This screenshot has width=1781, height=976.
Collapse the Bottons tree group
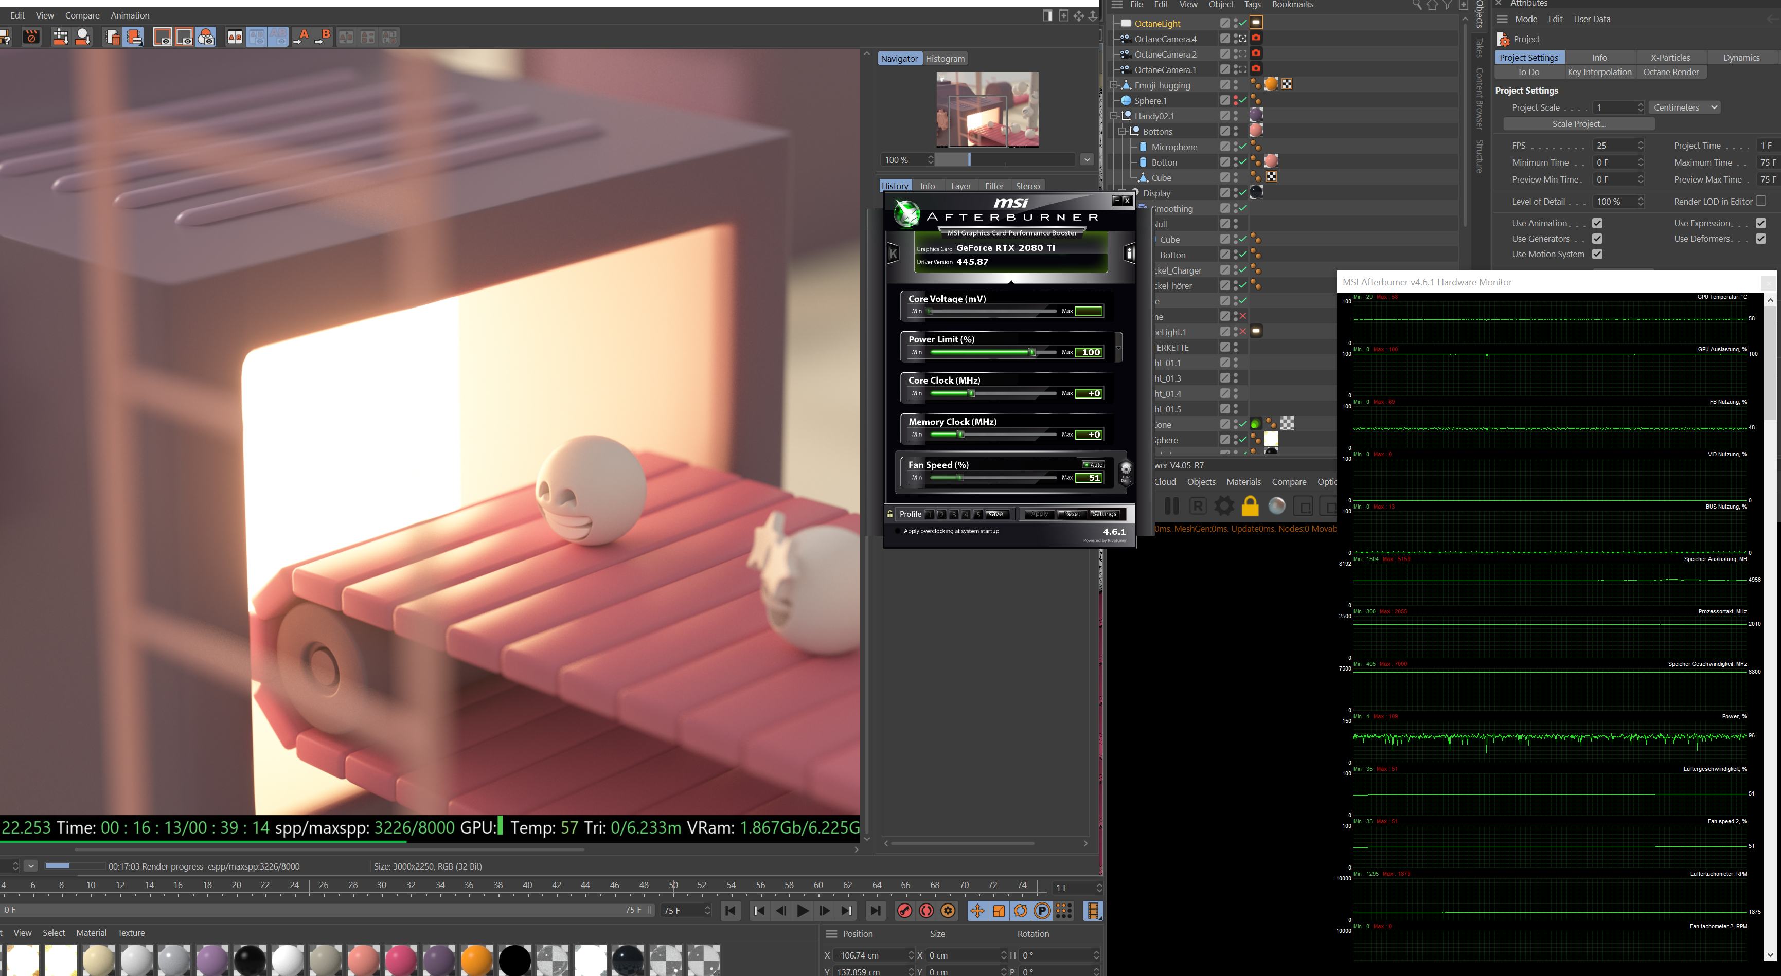pyautogui.click(x=1123, y=131)
